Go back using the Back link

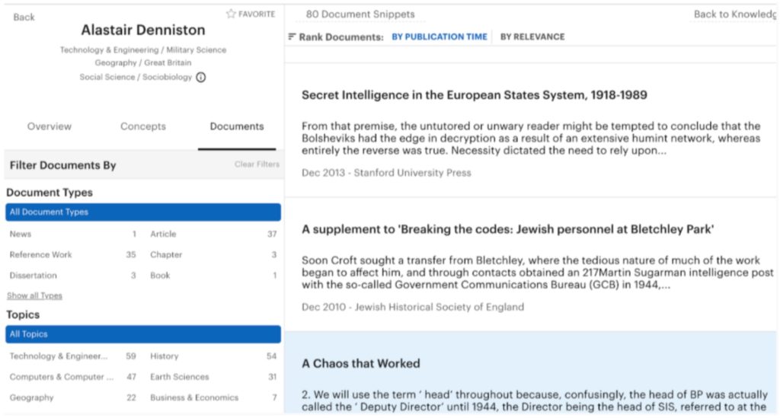tap(24, 17)
